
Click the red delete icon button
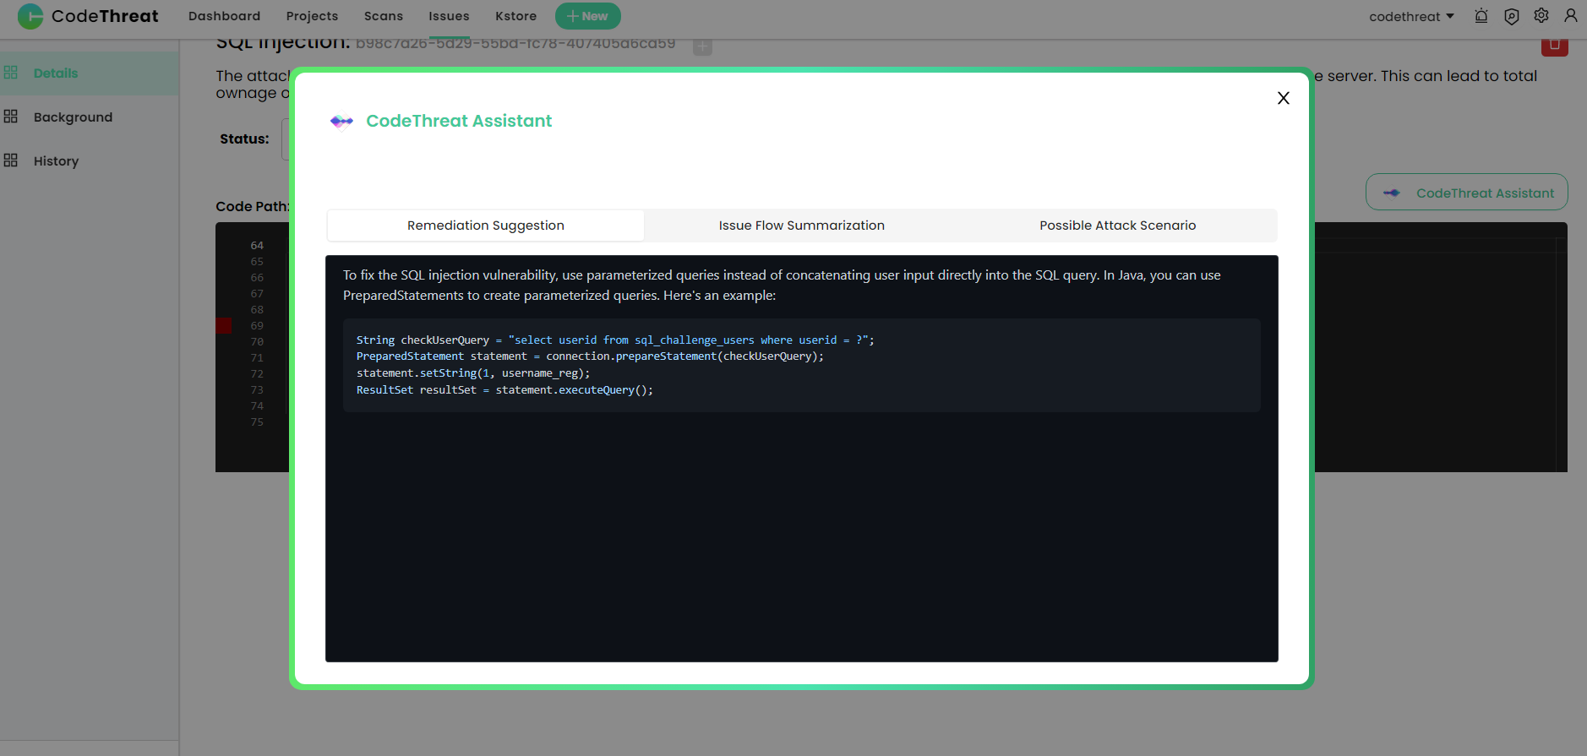pyautogui.click(x=1554, y=46)
